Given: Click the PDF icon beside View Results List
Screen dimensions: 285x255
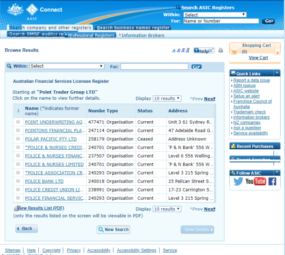Looking at the screenshot, I should coord(16,208).
